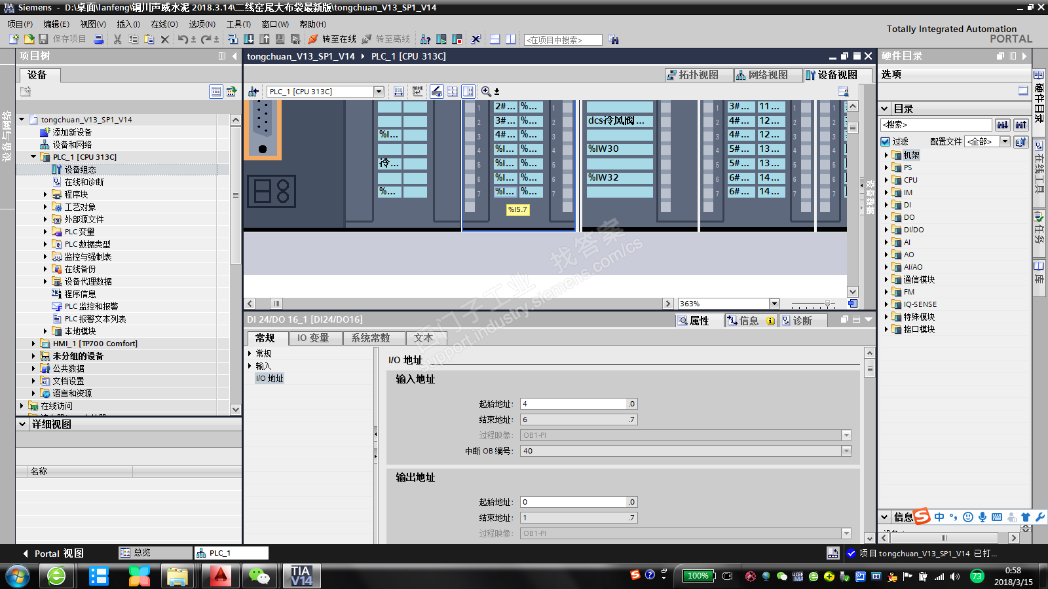This screenshot has height=589, width=1048.
Task: Click the split editor vertically icon
Action: click(510, 39)
